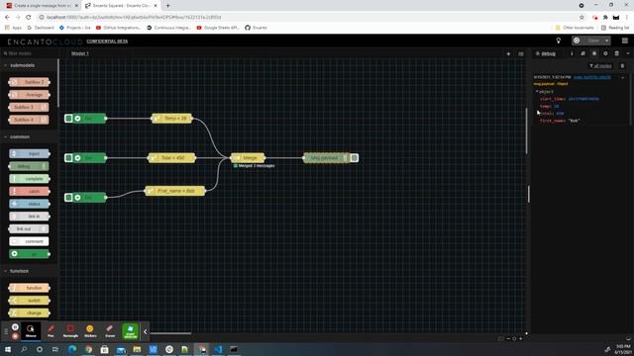The height and width of the screenshot is (356, 634).
Task: Trigger the top inject node button
Action: pos(68,119)
